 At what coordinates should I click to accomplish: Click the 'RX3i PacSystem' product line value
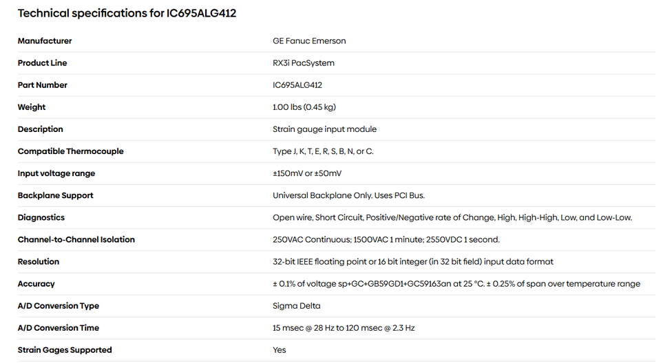coord(304,63)
